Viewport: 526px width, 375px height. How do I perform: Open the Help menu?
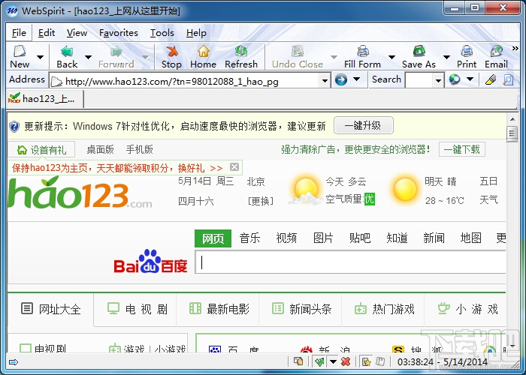coord(196,33)
